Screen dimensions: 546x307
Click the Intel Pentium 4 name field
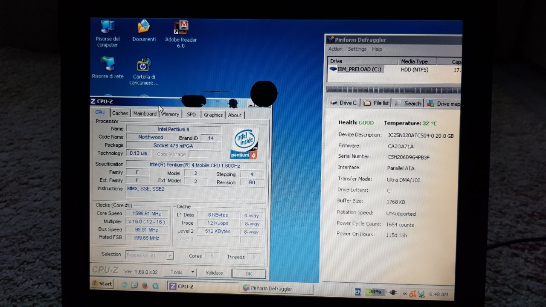[174, 129]
